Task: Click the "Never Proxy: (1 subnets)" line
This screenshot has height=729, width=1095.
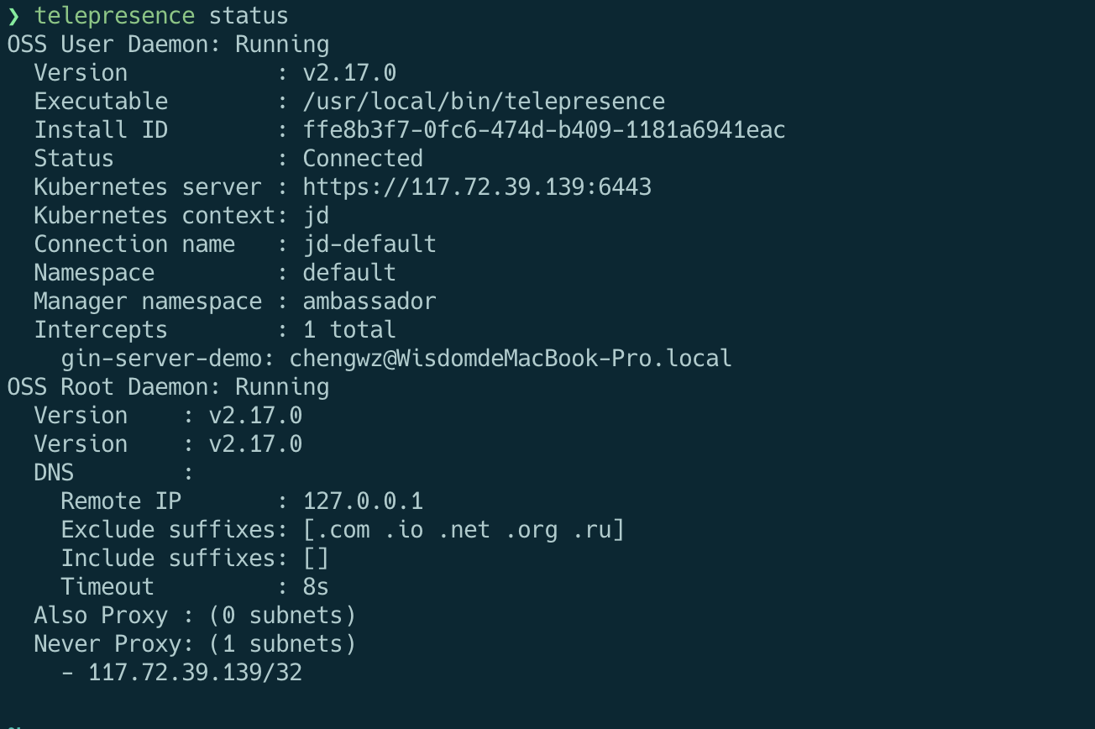Action: point(195,644)
